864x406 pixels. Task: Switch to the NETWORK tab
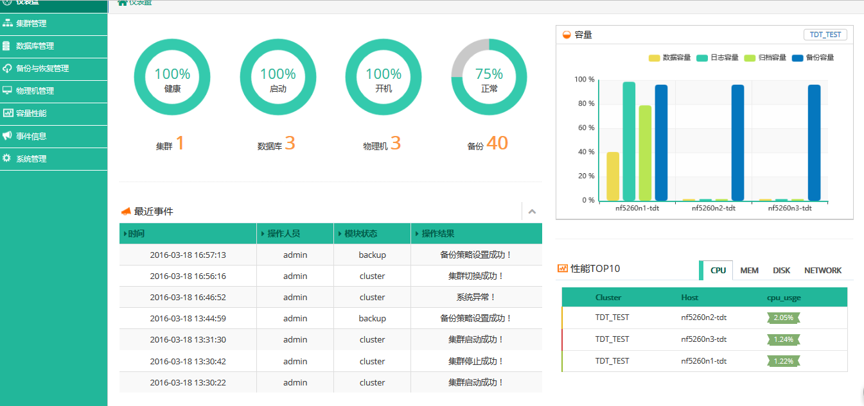(823, 271)
